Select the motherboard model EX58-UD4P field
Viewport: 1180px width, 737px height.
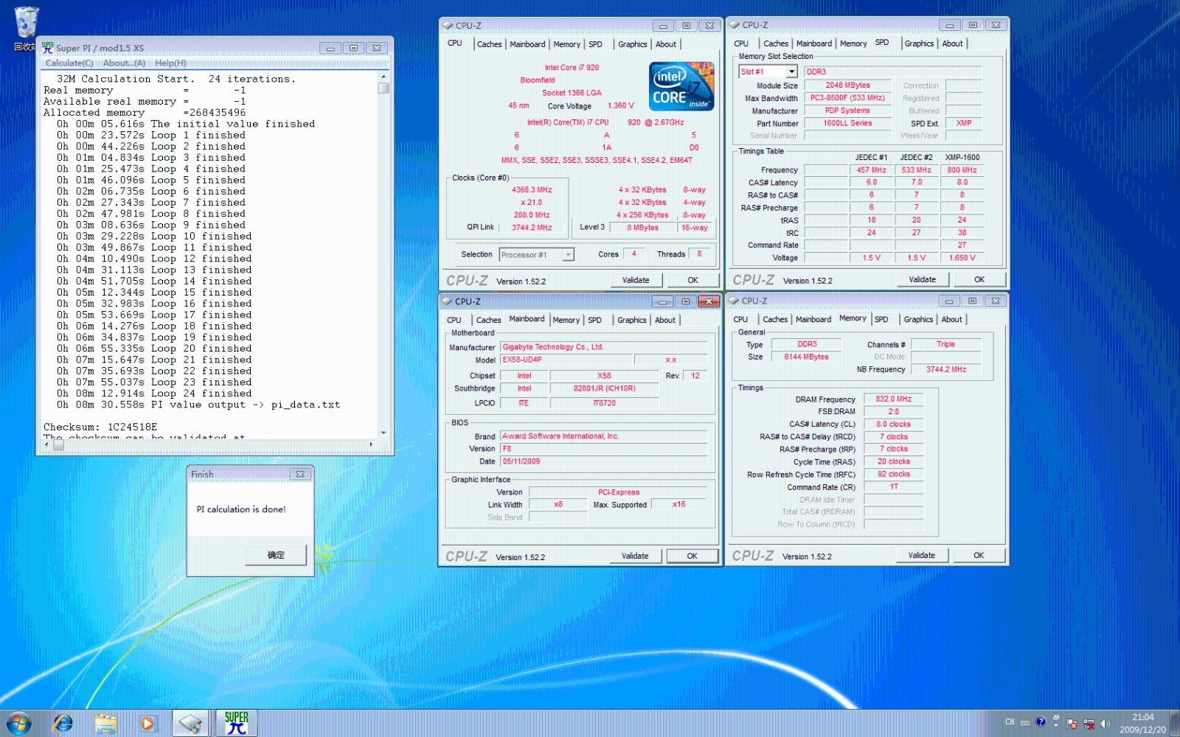[566, 360]
